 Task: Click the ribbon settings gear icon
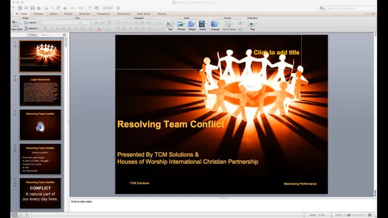[x=373, y=14]
